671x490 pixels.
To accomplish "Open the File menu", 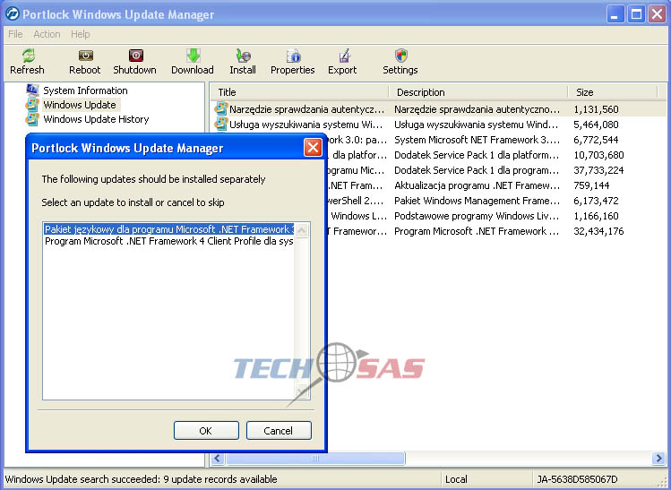I will 15,34.
